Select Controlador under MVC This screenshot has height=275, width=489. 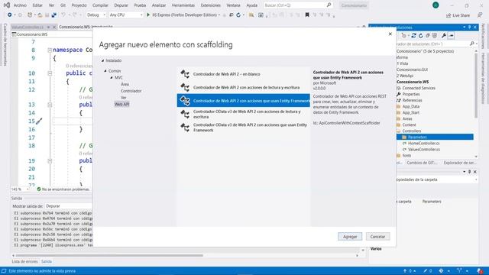[x=131, y=91]
